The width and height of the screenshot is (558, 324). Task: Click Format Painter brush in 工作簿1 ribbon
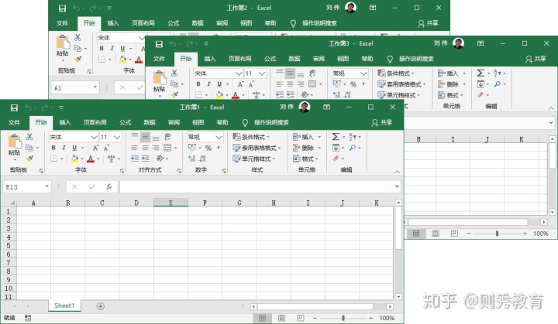coord(29,159)
